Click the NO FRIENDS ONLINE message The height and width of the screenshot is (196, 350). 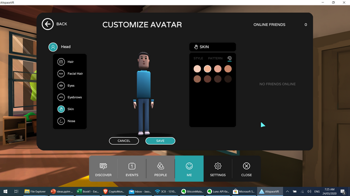277,84
